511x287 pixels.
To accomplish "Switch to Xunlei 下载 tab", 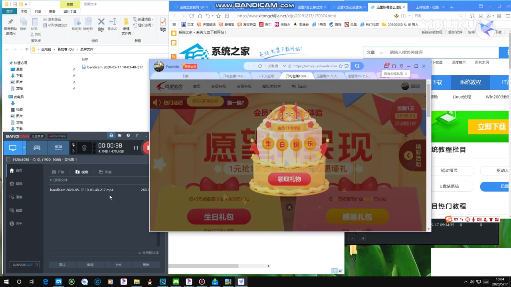I will tap(185, 76).
